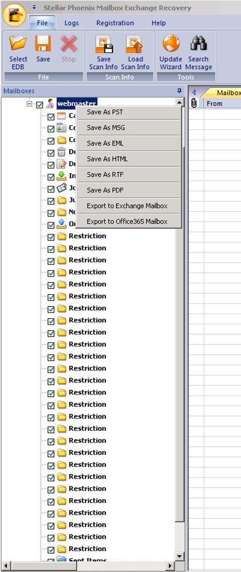The image size is (241, 572).
Task: Click the tree scrollbar down arrow
Action: click(x=179, y=557)
